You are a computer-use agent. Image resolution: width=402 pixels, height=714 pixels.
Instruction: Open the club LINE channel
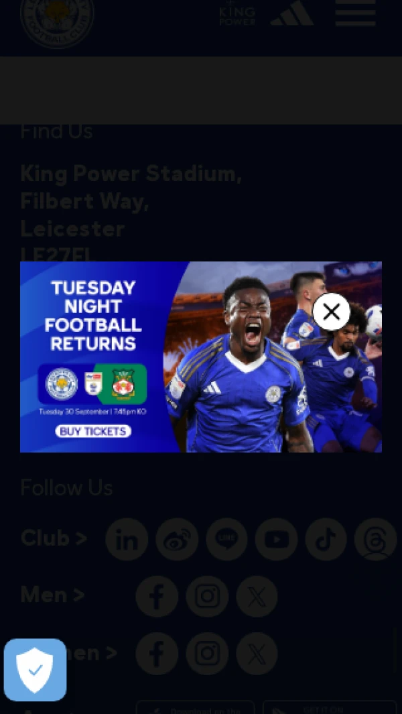[226, 539]
